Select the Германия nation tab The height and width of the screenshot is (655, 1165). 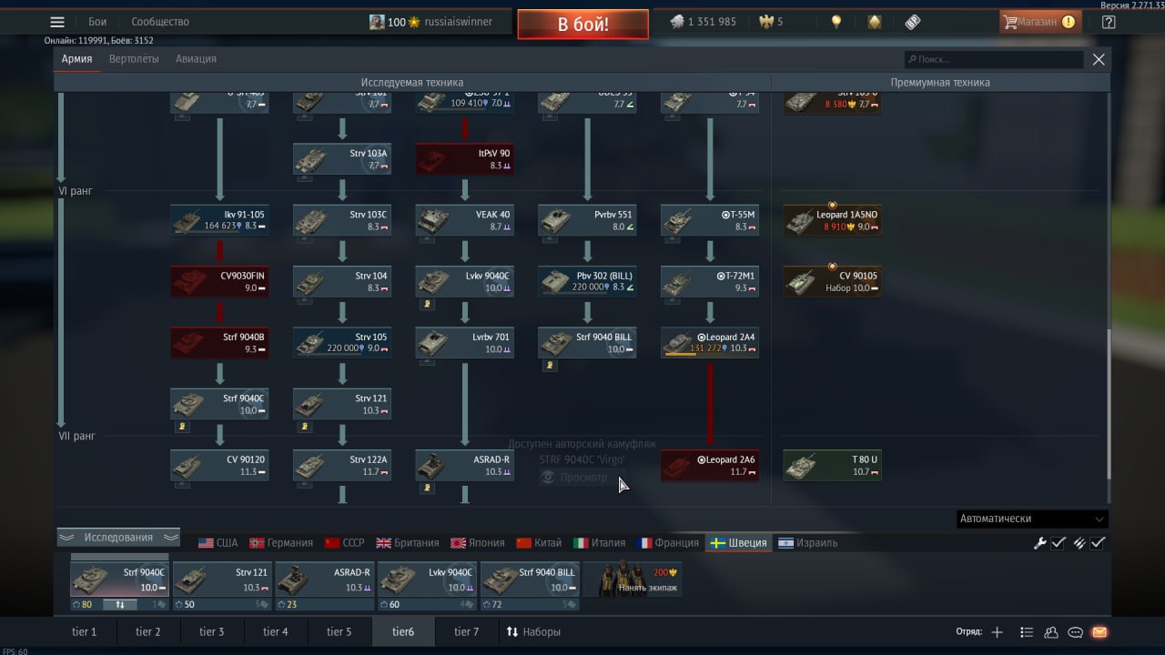[281, 543]
